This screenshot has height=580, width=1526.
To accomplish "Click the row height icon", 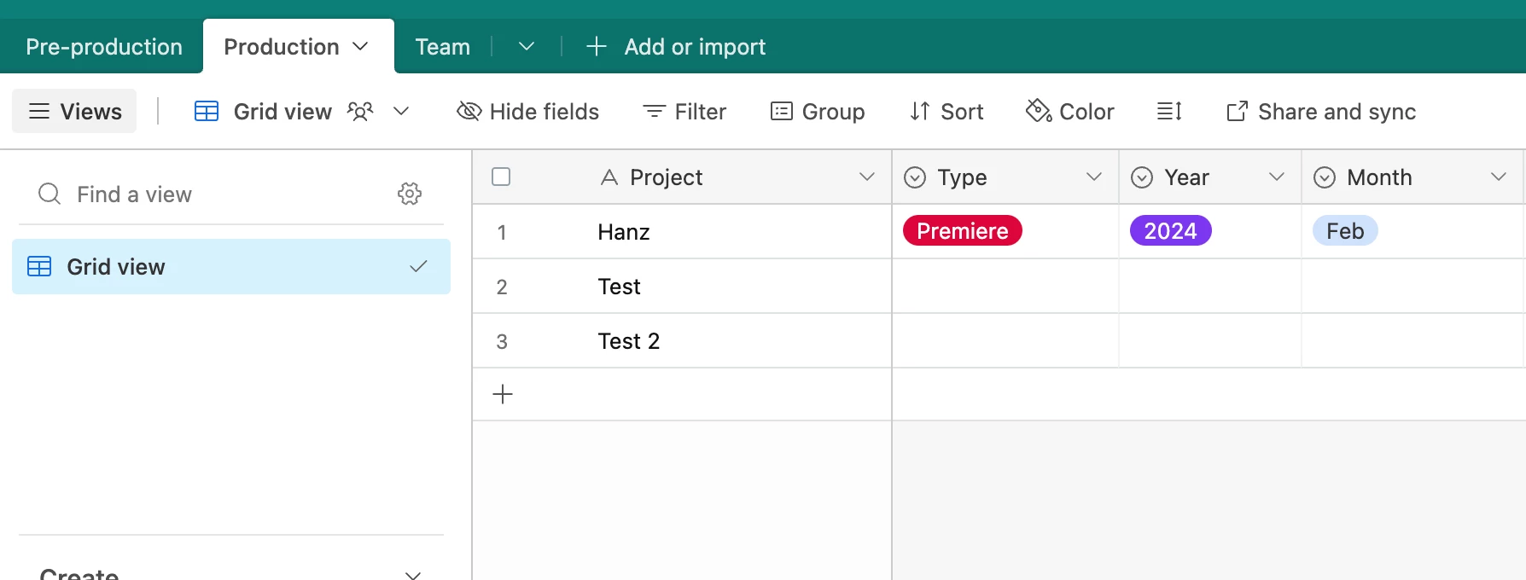I will pyautogui.click(x=1169, y=112).
